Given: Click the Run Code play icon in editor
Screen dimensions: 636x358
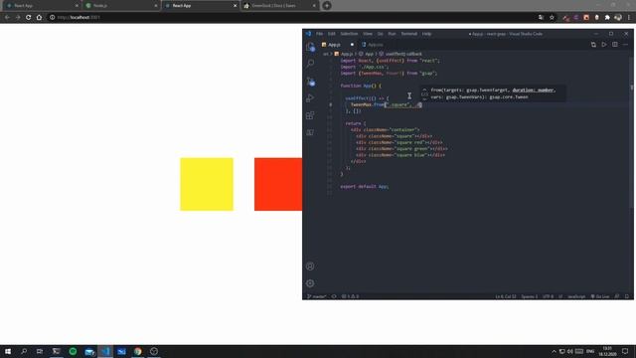Looking at the screenshot, I should [x=604, y=45].
